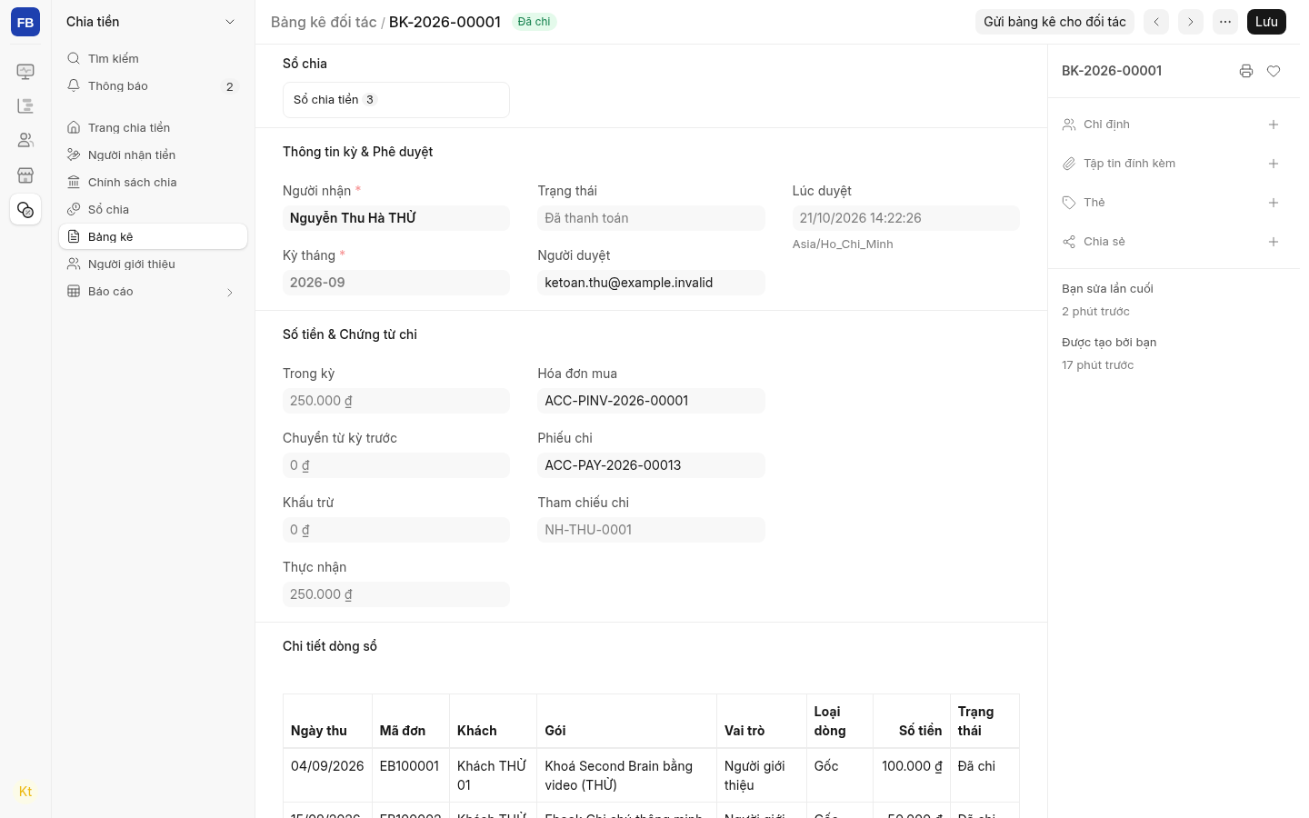The width and height of the screenshot is (1309, 818).
Task: Expand Báo cáo submenu chevron
Action: coord(230,292)
